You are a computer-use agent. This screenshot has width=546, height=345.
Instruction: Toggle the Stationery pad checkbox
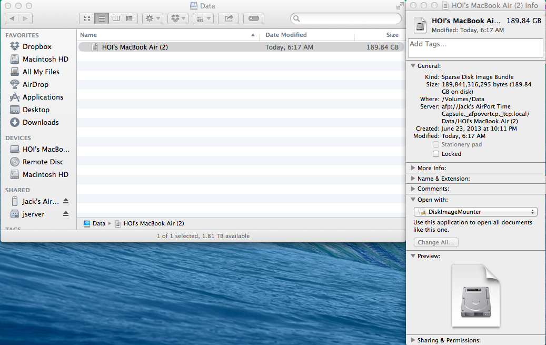(x=436, y=144)
